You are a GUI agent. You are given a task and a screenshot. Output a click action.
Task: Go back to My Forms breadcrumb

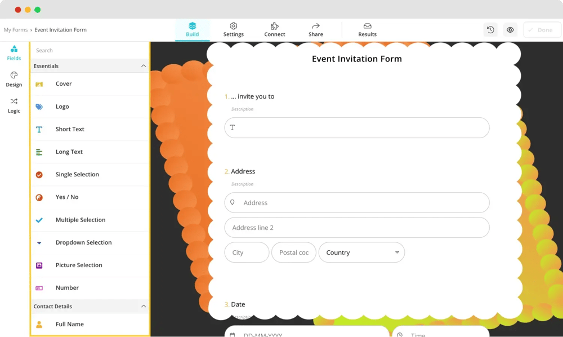[x=16, y=30]
